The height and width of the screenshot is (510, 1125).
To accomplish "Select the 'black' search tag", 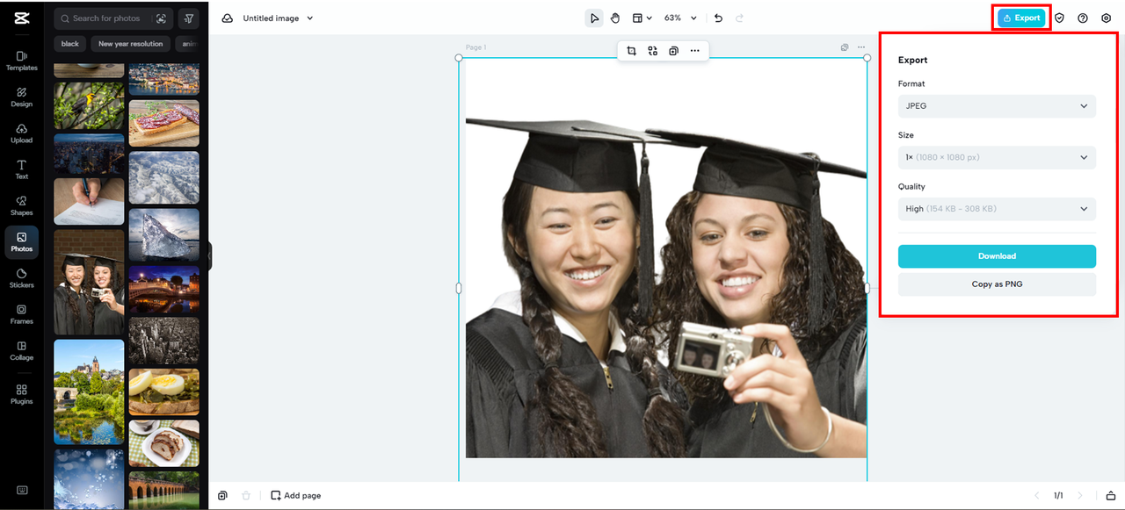I will [x=70, y=44].
